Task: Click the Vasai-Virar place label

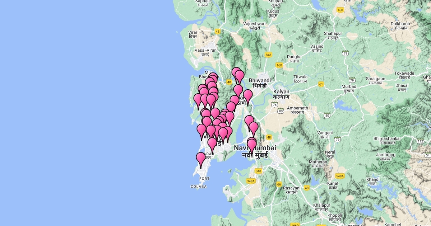Action: (x=205, y=52)
